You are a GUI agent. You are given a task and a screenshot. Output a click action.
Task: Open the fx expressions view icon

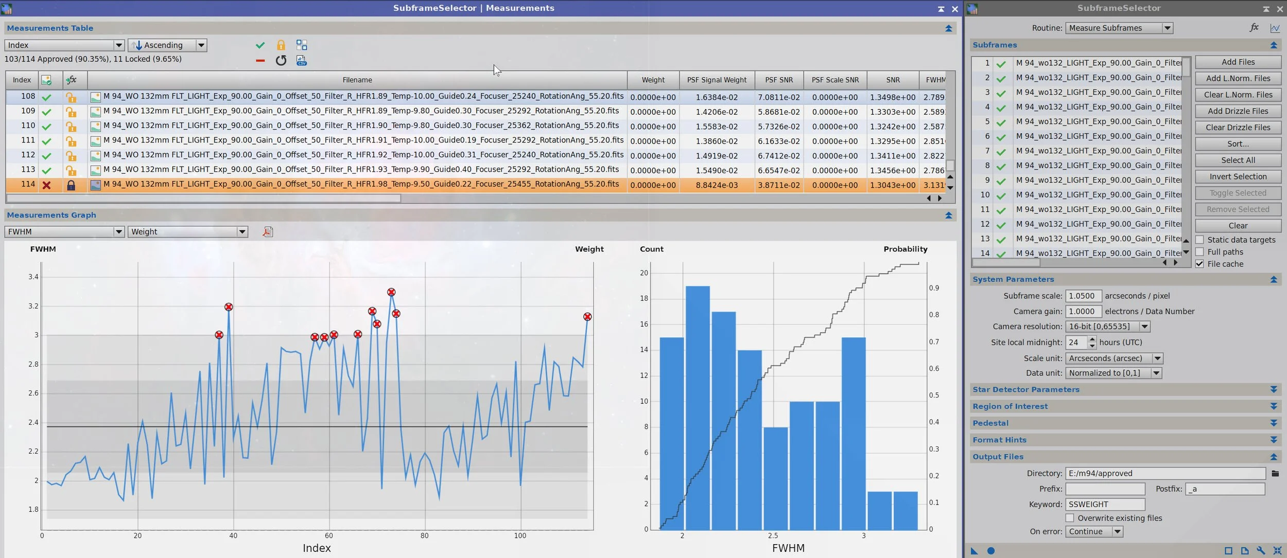click(1254, 28)
